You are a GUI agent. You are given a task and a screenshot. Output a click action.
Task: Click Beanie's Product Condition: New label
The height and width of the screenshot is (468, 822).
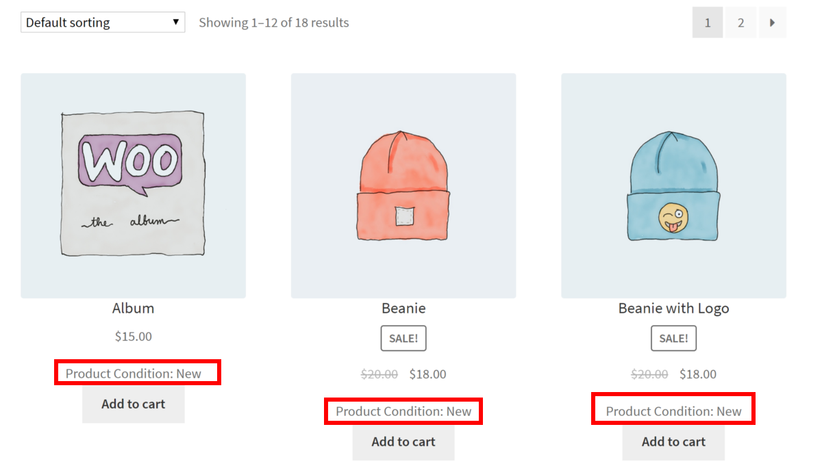[x=403, y=411]
